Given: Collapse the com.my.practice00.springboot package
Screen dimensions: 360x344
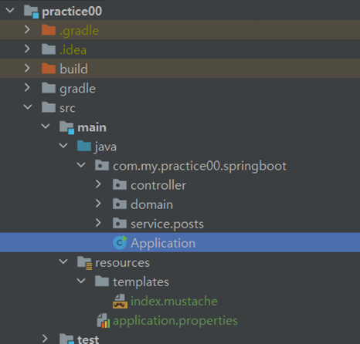Looking at the screenshot, I should click(81, 165).
